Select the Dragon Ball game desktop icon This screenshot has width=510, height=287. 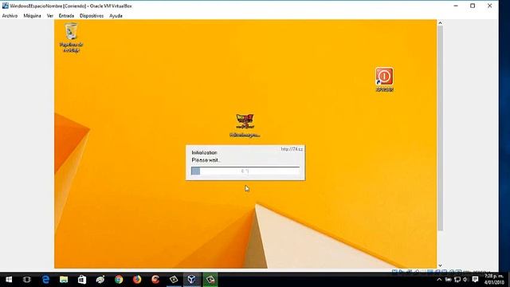pyautogui.click(x=245, y=125)
